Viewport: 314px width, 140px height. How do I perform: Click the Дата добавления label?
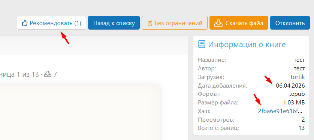coord(223,86)
